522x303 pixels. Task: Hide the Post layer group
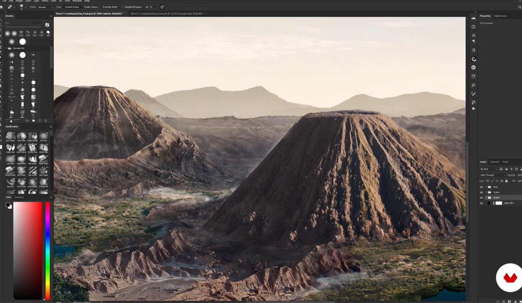(482, 187)
